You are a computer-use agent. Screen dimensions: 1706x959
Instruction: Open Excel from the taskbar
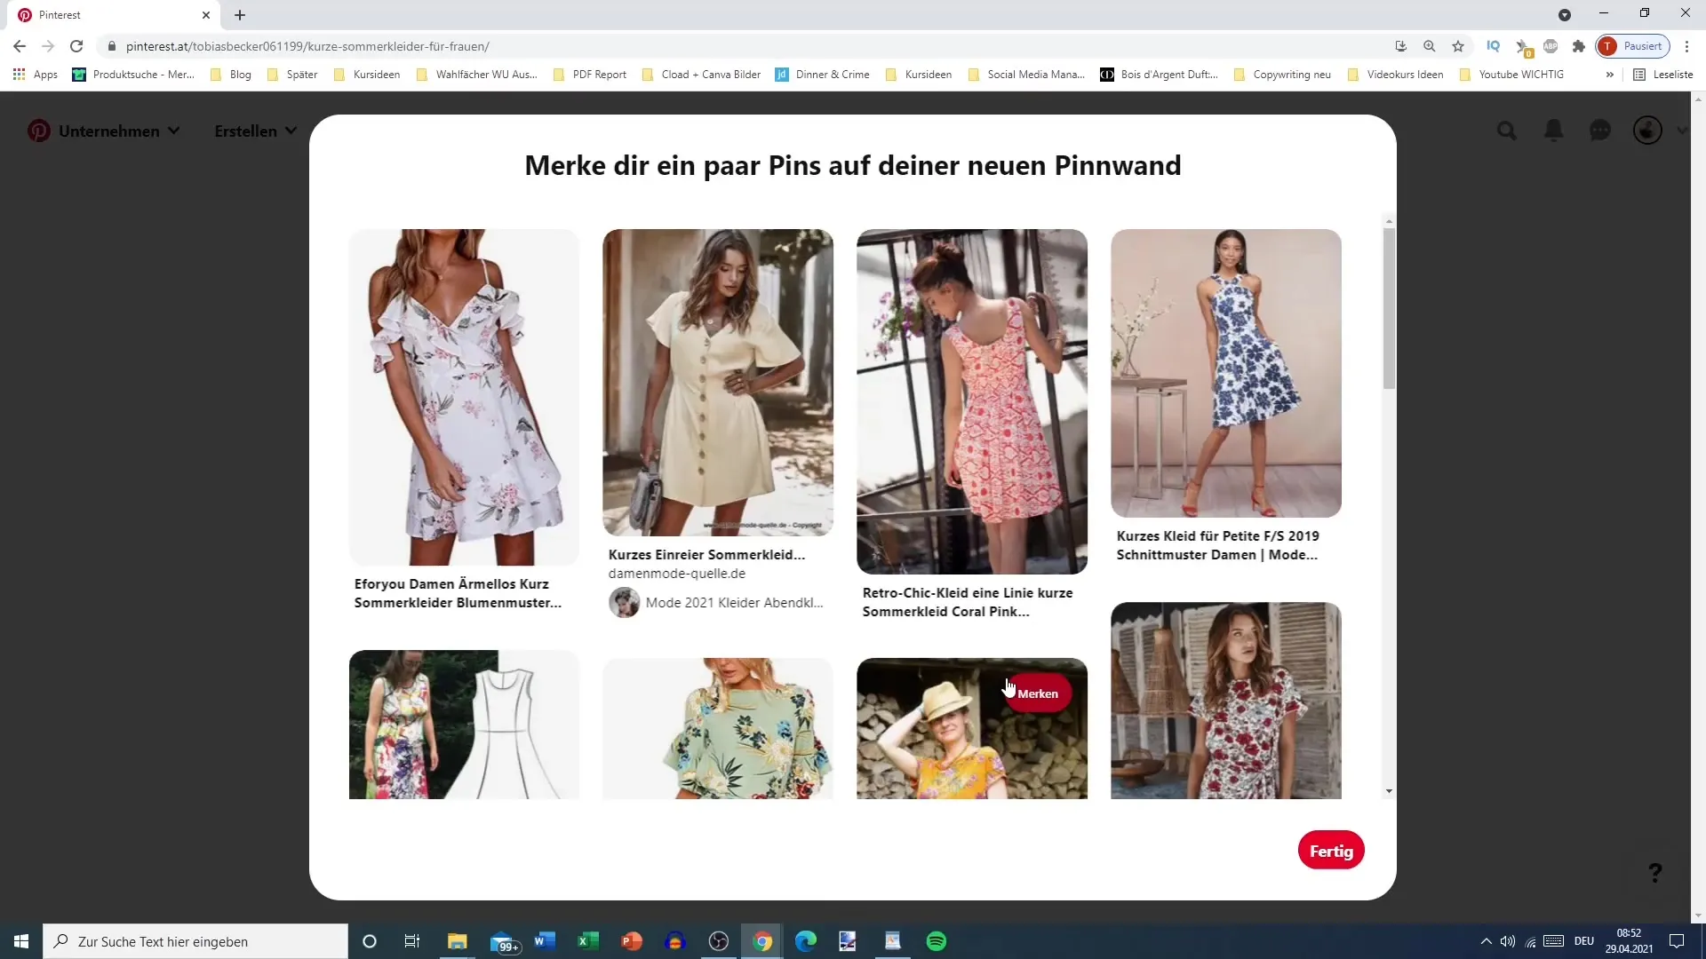coord(588,941)
